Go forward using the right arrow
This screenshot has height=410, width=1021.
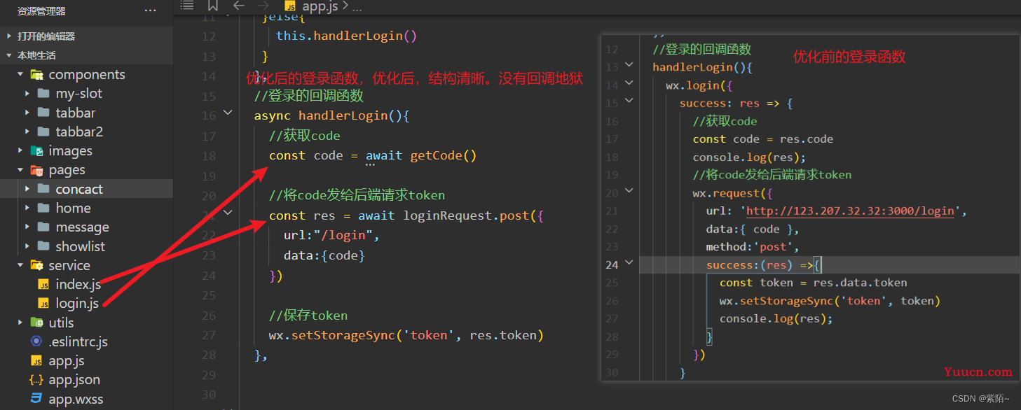click(x=263, y=6)
